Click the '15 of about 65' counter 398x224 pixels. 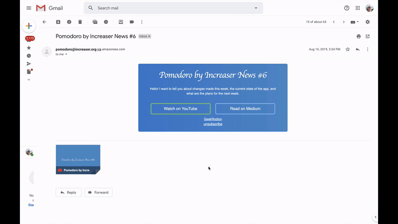point(316,22)
